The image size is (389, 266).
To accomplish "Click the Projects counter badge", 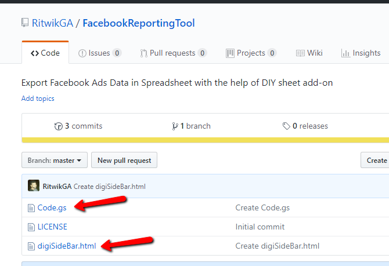I will tap(272, 53).
